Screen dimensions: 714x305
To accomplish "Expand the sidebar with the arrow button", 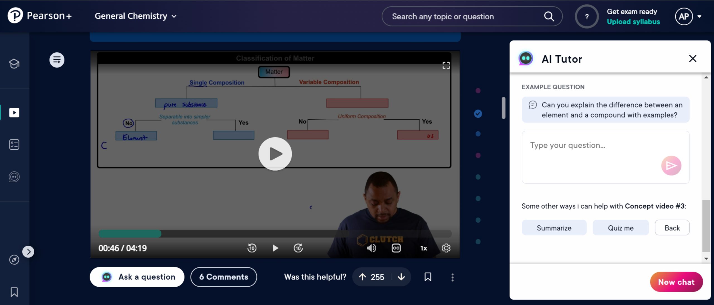I will click(x=28, y=252).
